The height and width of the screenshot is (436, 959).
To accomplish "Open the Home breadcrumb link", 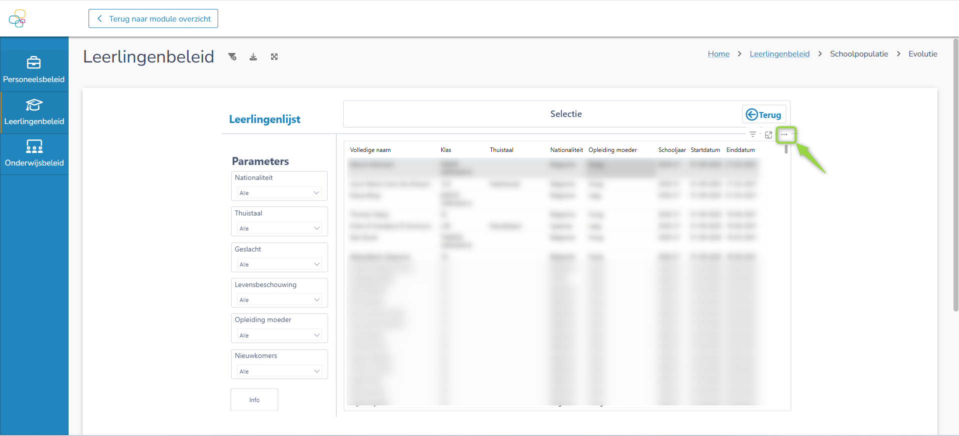I will click(x=718, y=54).
